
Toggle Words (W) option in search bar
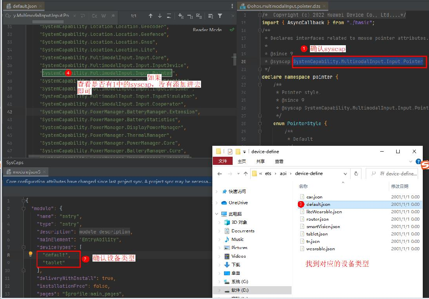pos(104,16)
